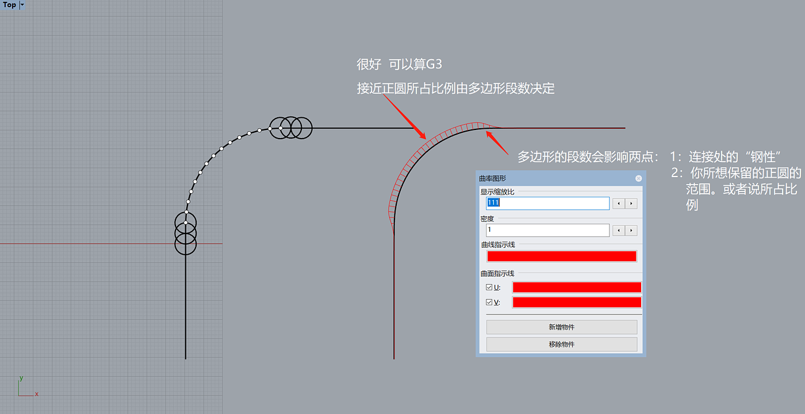This screenshot has height=414, width=805.
Task: Decrease 密度 with its left arrow
Action: tap(618, 230)
